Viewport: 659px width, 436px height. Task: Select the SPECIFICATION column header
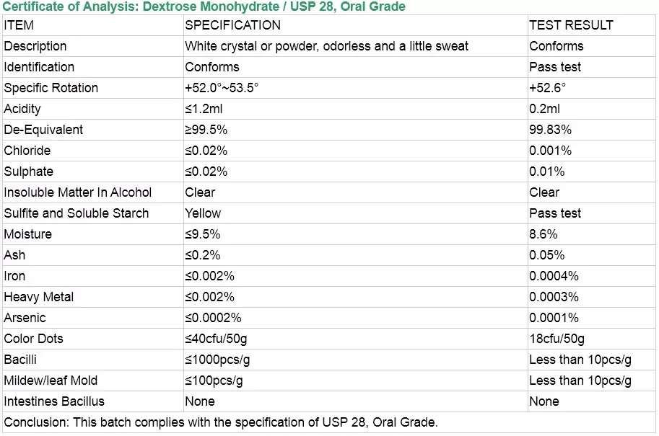tap(232, 25)
